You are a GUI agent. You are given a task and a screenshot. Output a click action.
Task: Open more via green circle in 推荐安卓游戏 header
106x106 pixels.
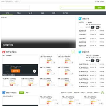point(73,52)
